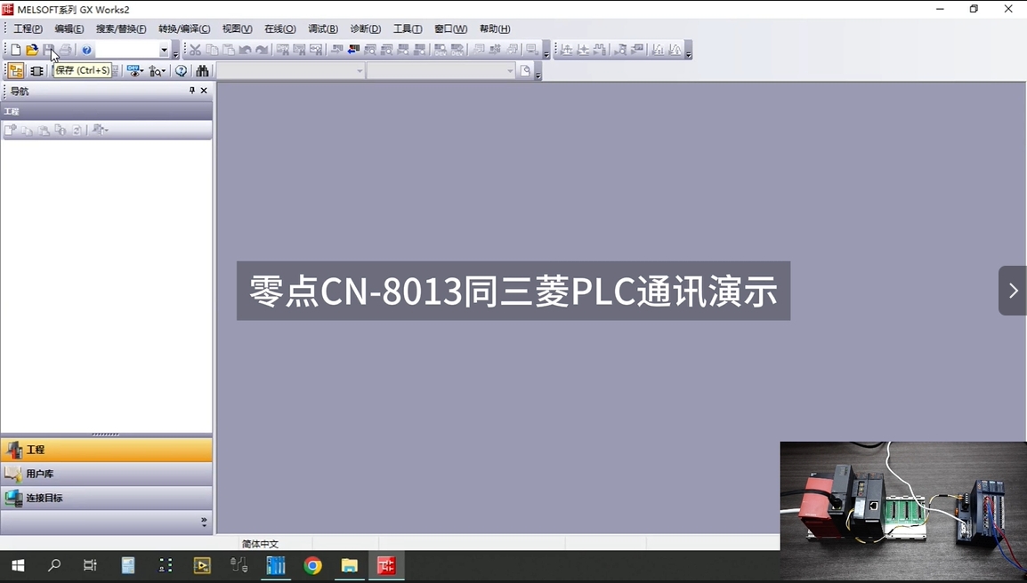Open the 诊断(D) diagnostics menu
Screen dimensions: 1027x583
tap(366, 28)
